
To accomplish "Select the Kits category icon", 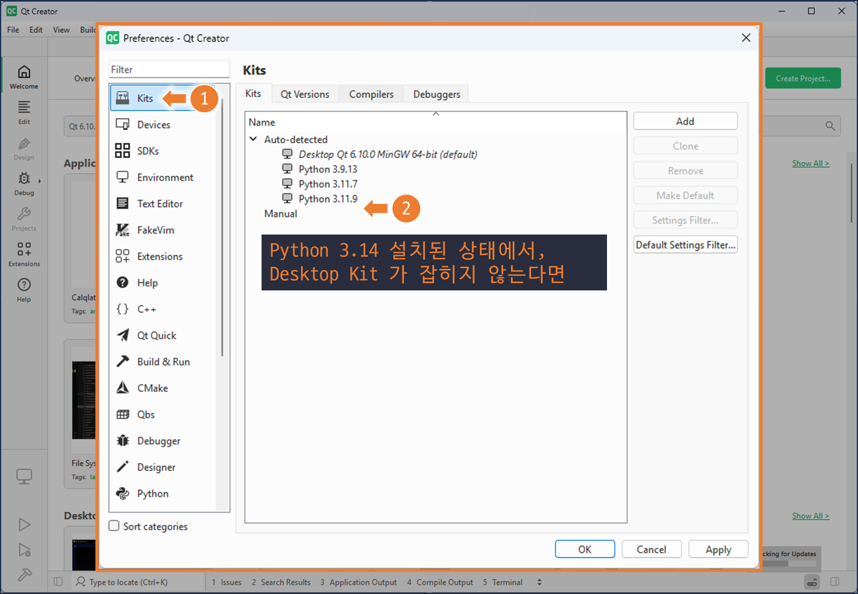I will [122, 98].
